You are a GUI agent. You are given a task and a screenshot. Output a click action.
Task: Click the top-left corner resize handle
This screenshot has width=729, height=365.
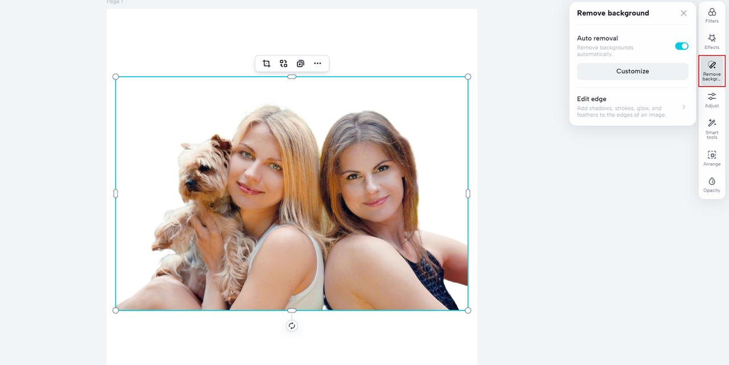[x=116, y=77]
